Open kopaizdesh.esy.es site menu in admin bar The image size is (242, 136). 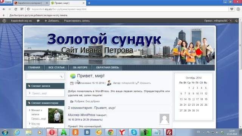[21, 21]
